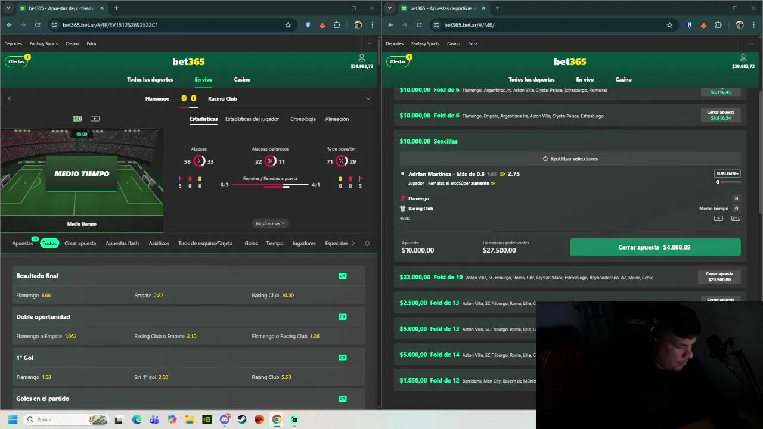Open pitch tracker icon in bet slip
This screenshot has width=763, height=429.
pos(736,218)
